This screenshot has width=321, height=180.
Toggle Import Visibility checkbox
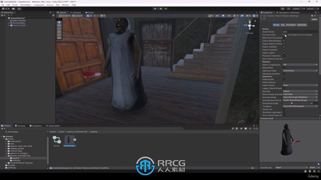pyautogui.click(x=284, y=47)
